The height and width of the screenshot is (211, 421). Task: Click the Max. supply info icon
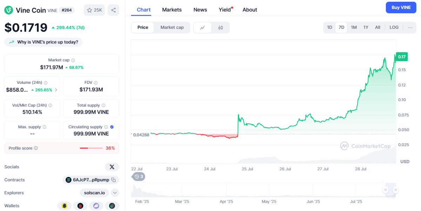[44, 127]
